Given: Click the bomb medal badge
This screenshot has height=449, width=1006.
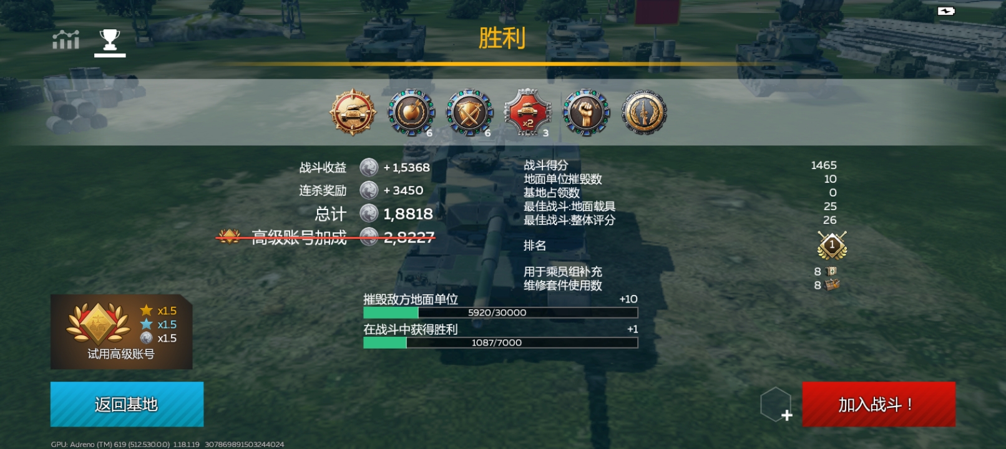Looking at the screenshot, I should [x=411, y=112].
